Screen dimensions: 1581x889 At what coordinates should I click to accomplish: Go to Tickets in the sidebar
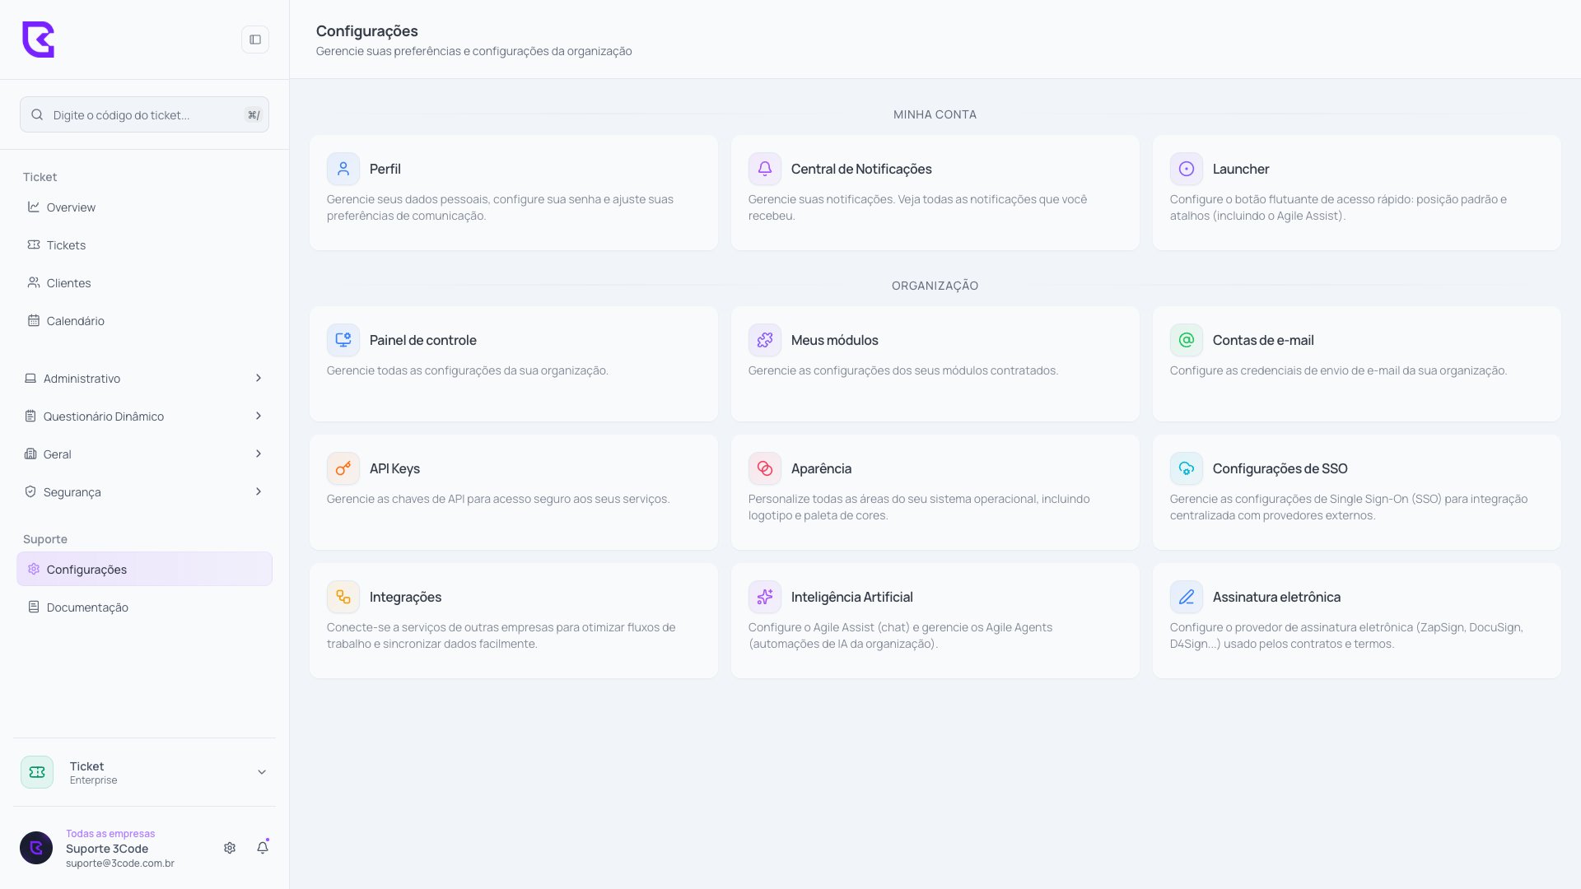(144, 245)
